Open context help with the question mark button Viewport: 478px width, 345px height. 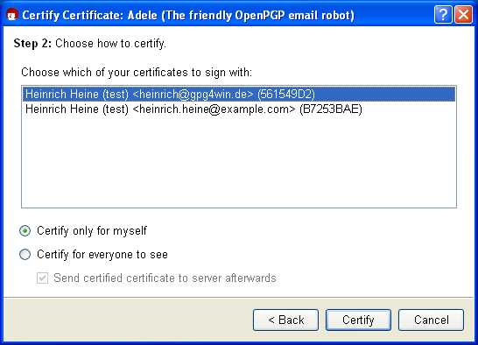pos(443,14)
